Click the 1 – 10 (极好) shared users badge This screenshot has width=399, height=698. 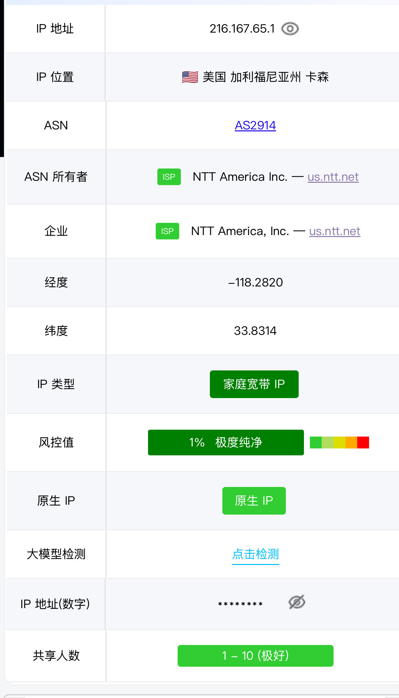click(x=256, y=656)
